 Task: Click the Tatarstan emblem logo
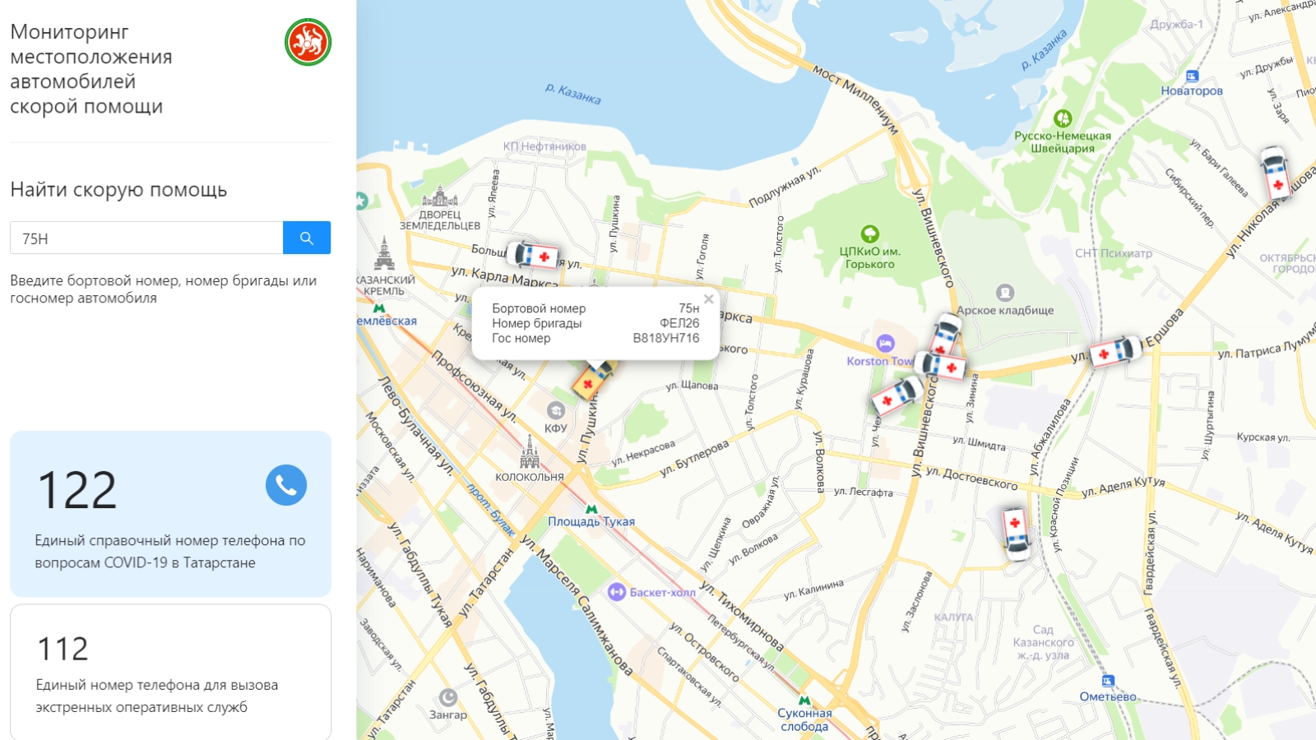pos(308,42)
